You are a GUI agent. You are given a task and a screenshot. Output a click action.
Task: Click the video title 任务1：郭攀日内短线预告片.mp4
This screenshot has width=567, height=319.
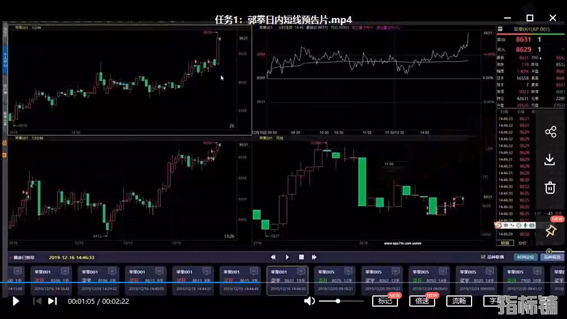(283, 20)
